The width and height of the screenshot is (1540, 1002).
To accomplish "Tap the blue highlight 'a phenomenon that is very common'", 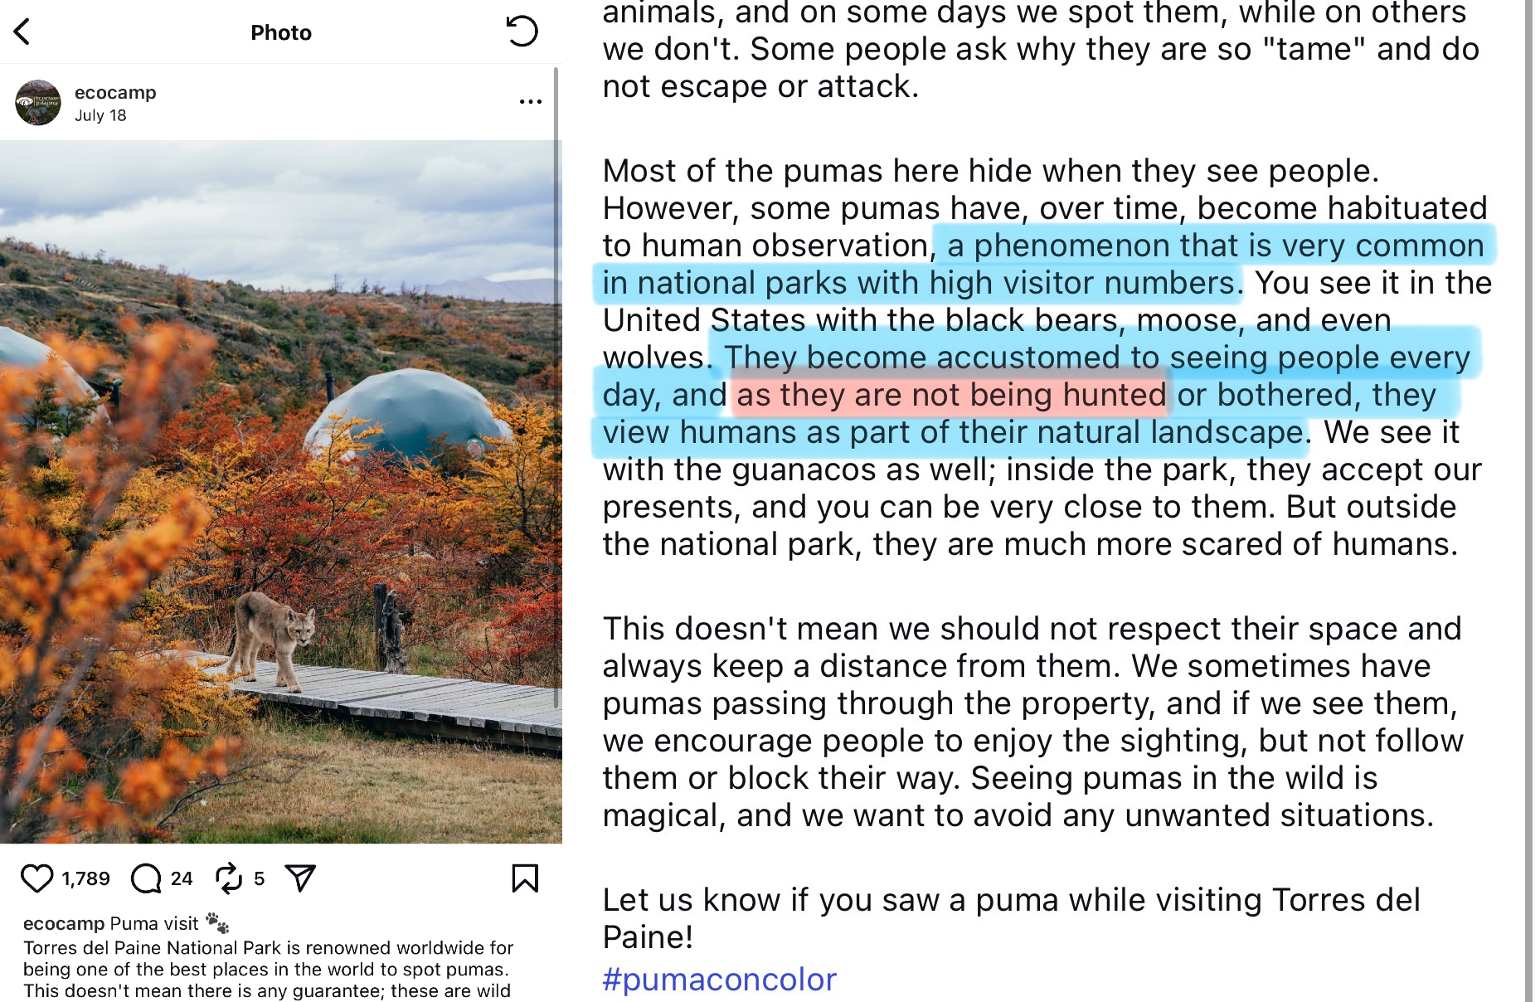I will pyautogui.click(x=1215, y=246).
